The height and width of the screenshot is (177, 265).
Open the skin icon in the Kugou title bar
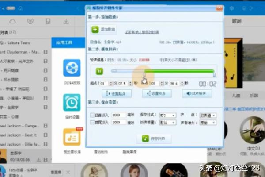tap(231, 8)
